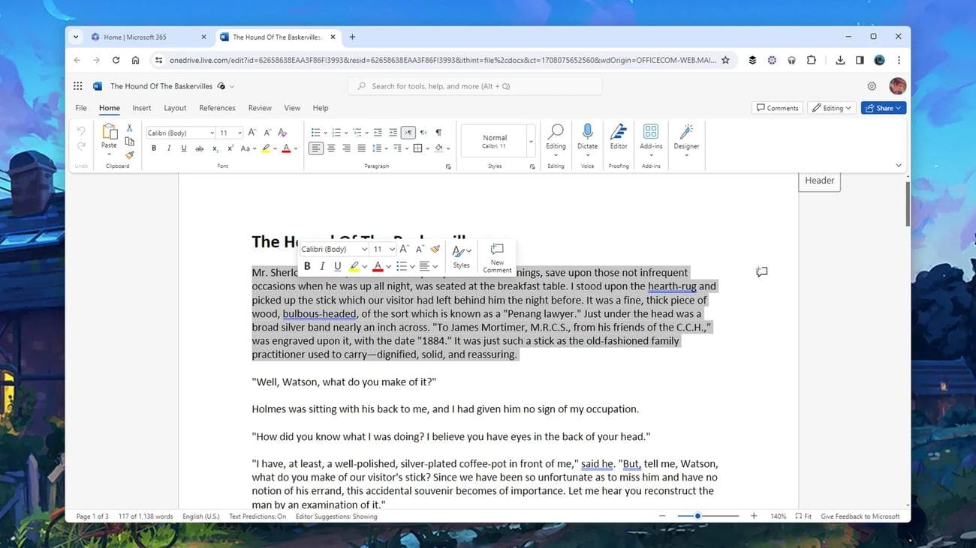Viewport: 976px width, 548px height.
Task: Apply bold formatting from the ribbon
Action: [x=154, y=148]
